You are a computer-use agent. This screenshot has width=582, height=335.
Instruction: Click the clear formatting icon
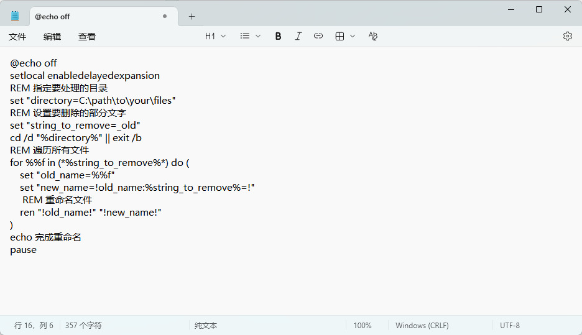coord(373,37)
